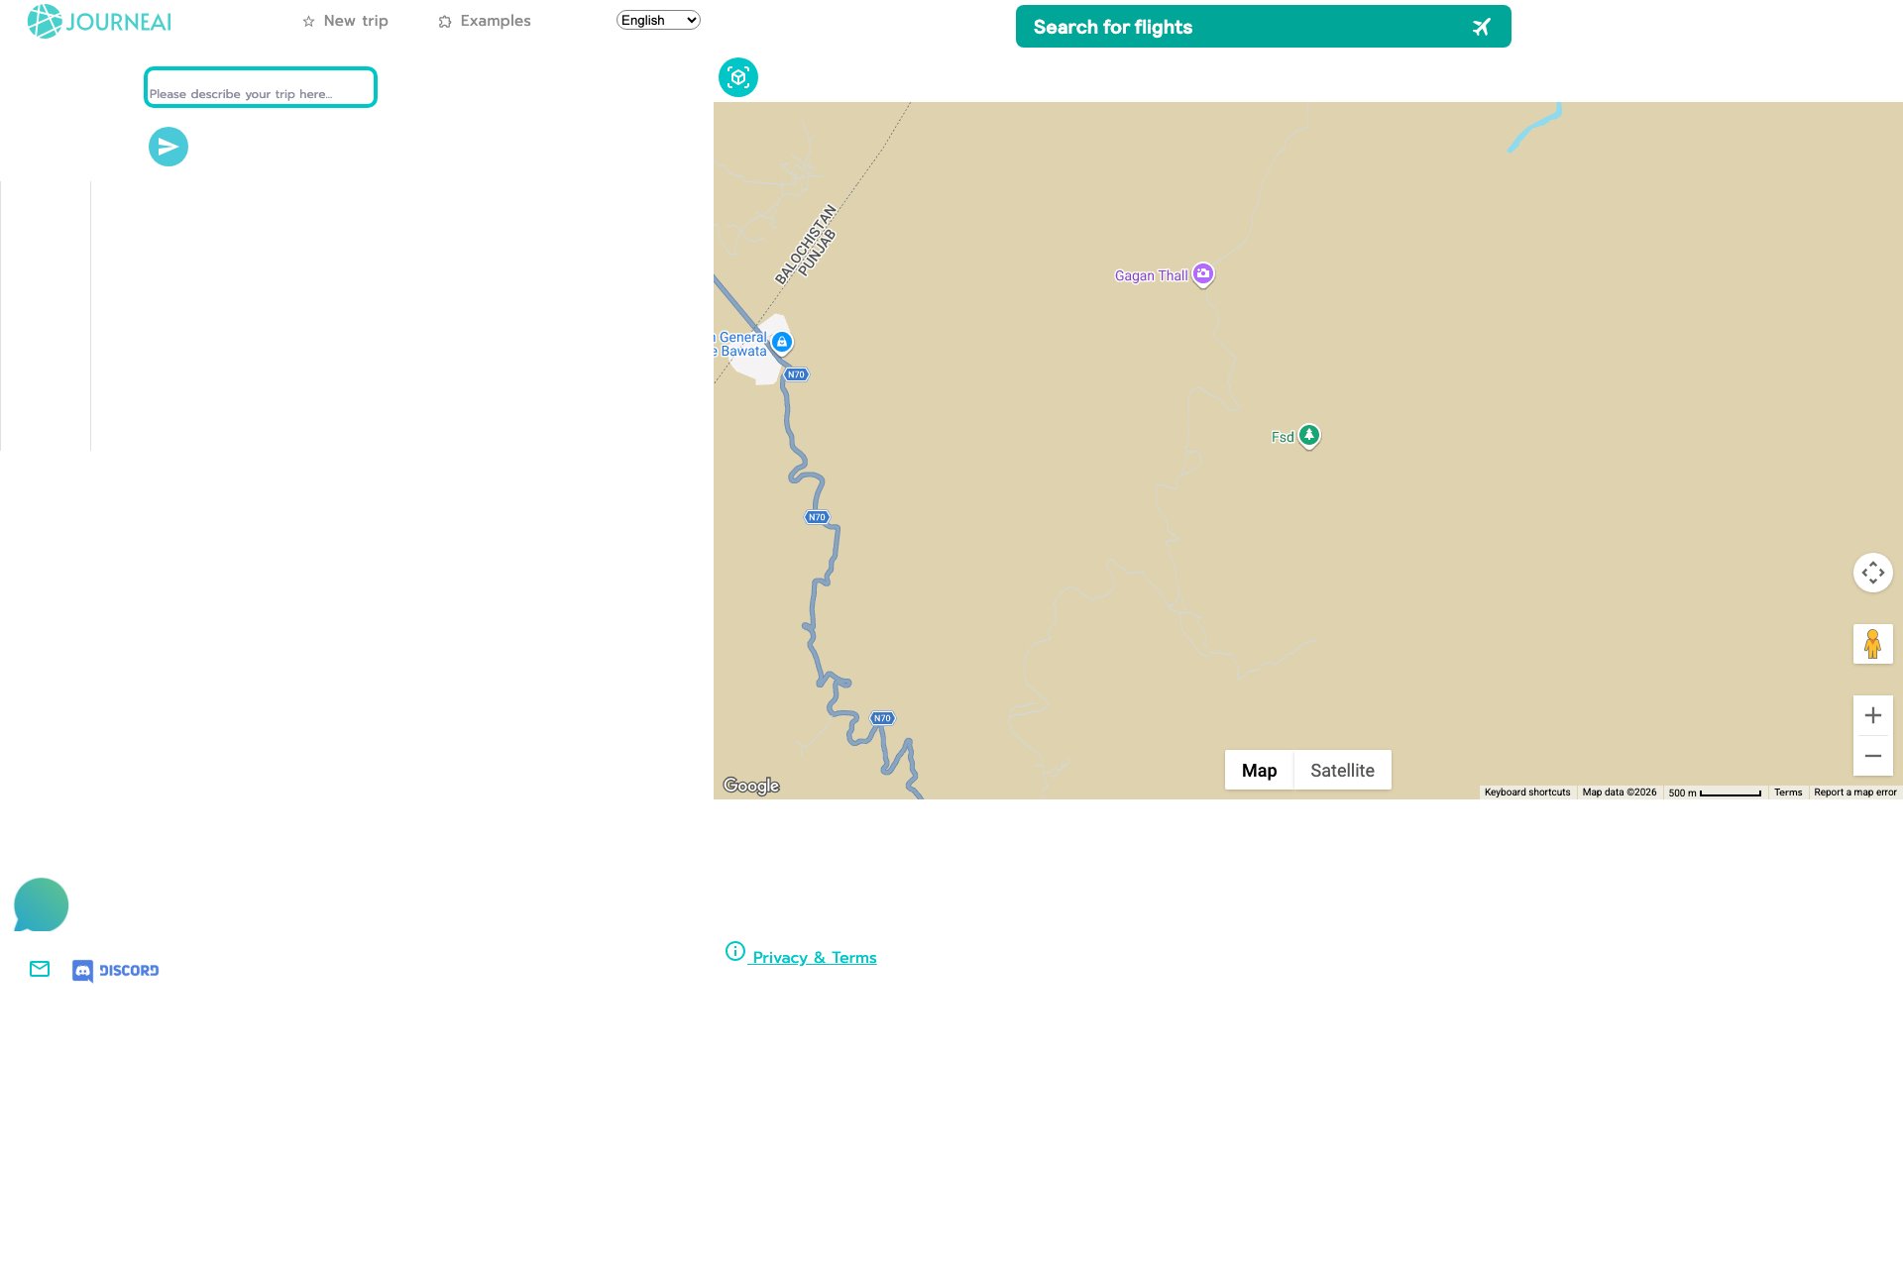The width and height of the screenshot is (1903, 1268).
Task: Click the email envelope icon
Action: tap(40, 969)
